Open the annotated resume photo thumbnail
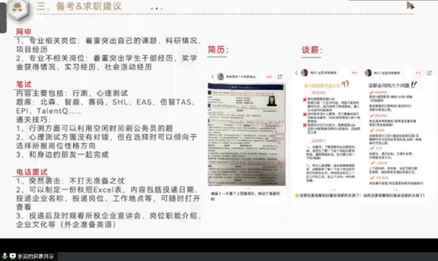Viewport: 438px width, 261px height. tap(247, 134)
